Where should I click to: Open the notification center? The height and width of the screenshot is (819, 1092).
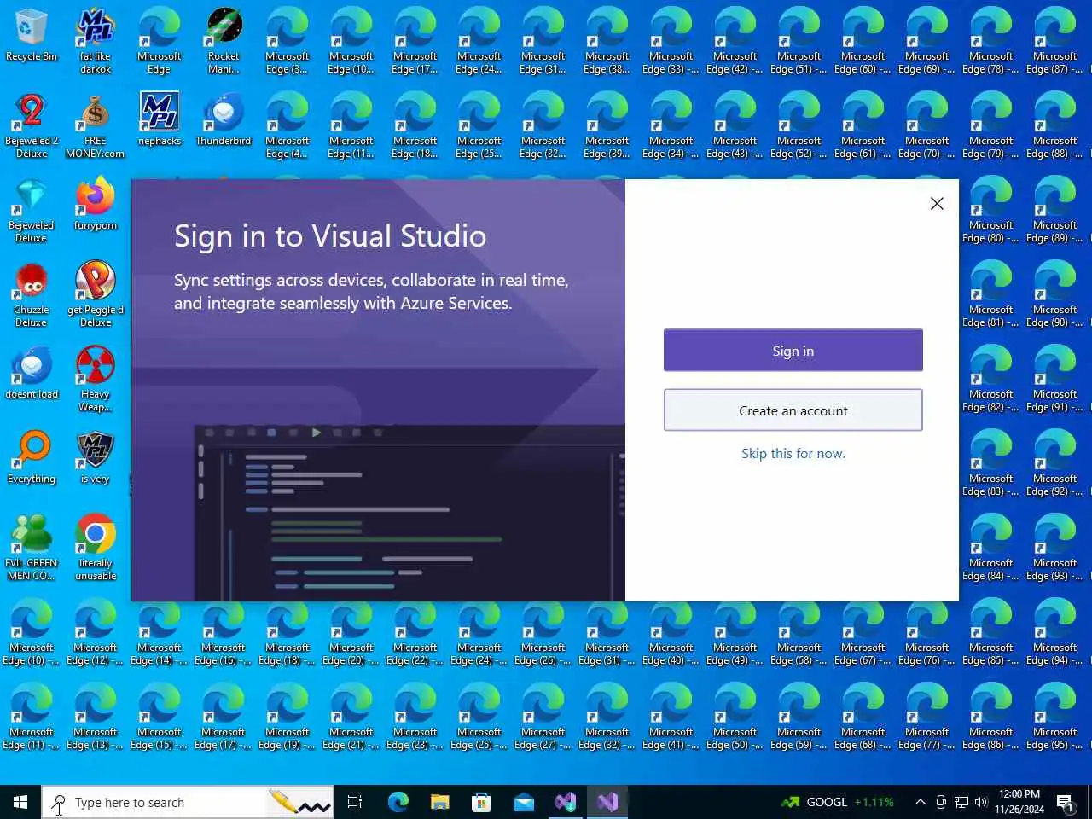[x=1066, y=802]
